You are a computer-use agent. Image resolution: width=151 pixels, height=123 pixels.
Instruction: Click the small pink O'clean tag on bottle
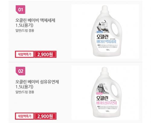(x=99, y=94)
